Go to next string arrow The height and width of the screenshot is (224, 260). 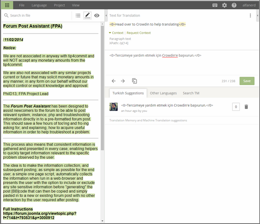123,81
